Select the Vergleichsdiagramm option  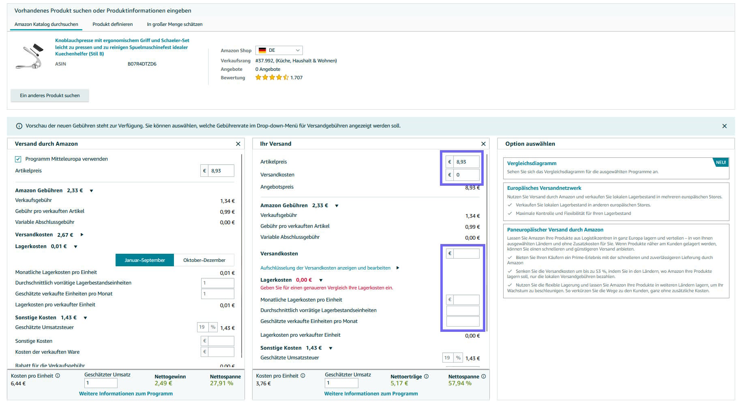tap(616, 168)
